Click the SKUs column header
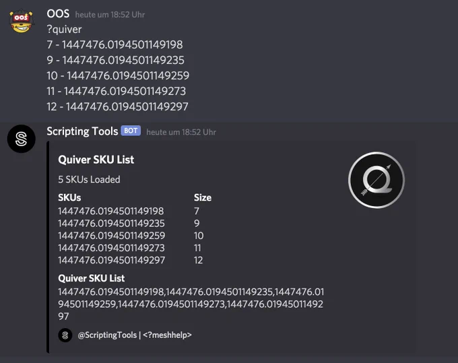The height and width of the screenshot is (363, 458). 69,198
